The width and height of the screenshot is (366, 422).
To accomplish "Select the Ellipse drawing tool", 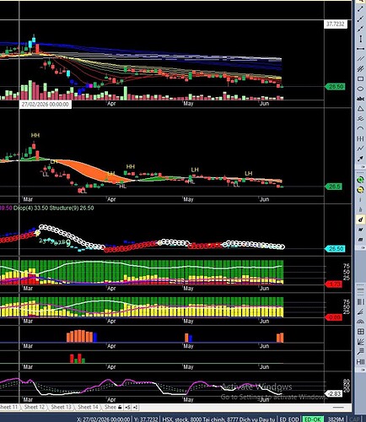I will pos(360,89).
